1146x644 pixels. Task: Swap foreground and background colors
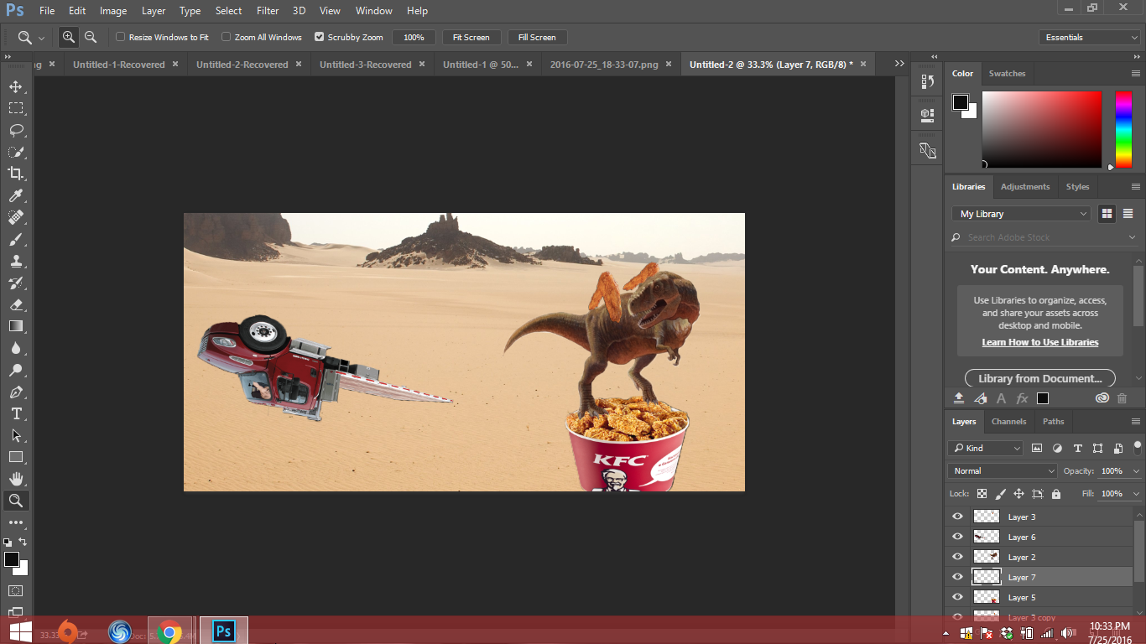pyautogui.click(x=23, y=542)
